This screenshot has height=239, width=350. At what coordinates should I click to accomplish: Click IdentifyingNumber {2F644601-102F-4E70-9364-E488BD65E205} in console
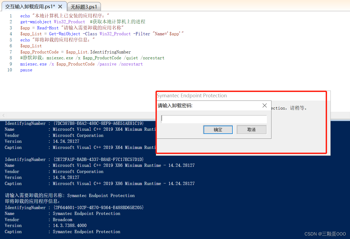click(x=74, y=207)
